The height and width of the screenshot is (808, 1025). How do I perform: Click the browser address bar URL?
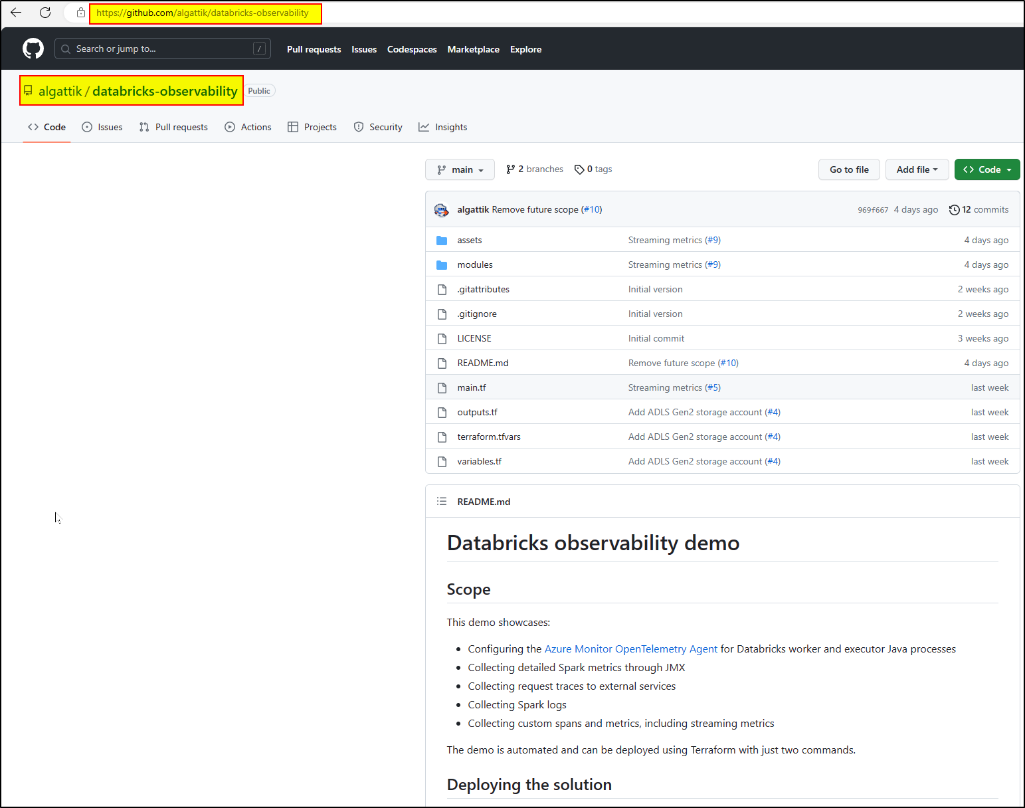tap(203, 13)
